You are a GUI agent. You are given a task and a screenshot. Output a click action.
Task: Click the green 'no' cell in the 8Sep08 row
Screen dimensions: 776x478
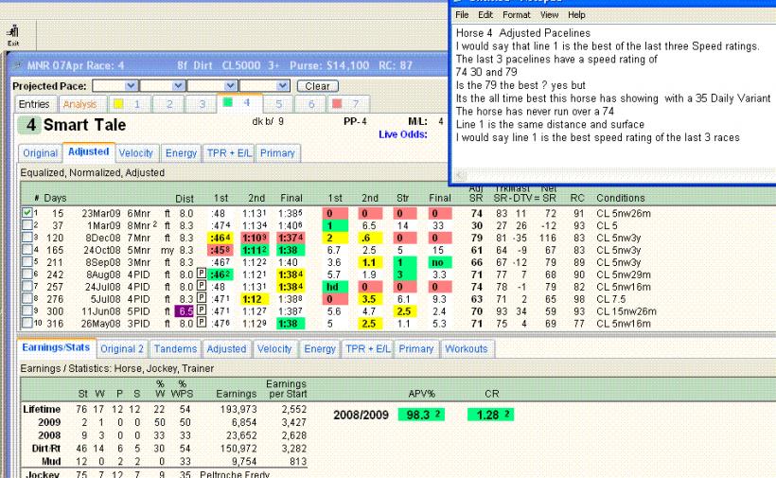click(439, 262)
